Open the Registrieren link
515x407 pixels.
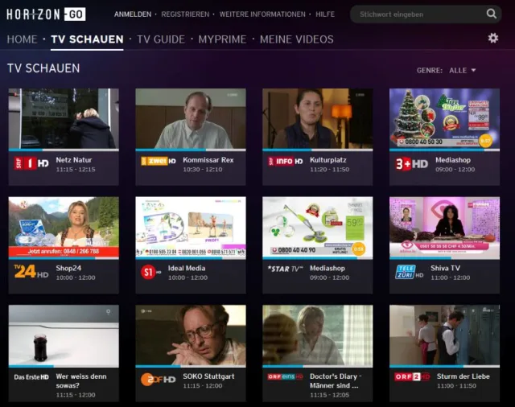pos(185,14)
